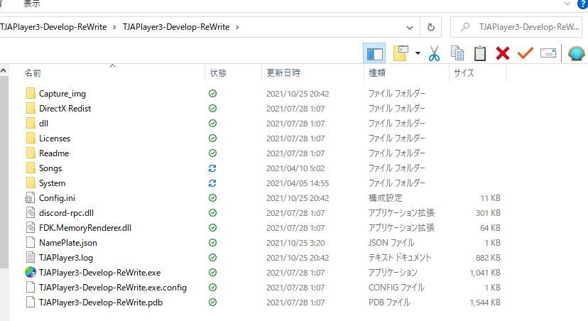Click the scissors Cut icon
Image resolution: width=588 pixels, height=321 pixels.
[434, 53]
